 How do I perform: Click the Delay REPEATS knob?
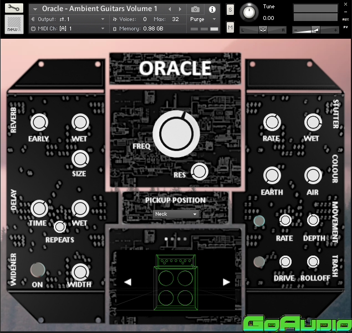point(60,227)
